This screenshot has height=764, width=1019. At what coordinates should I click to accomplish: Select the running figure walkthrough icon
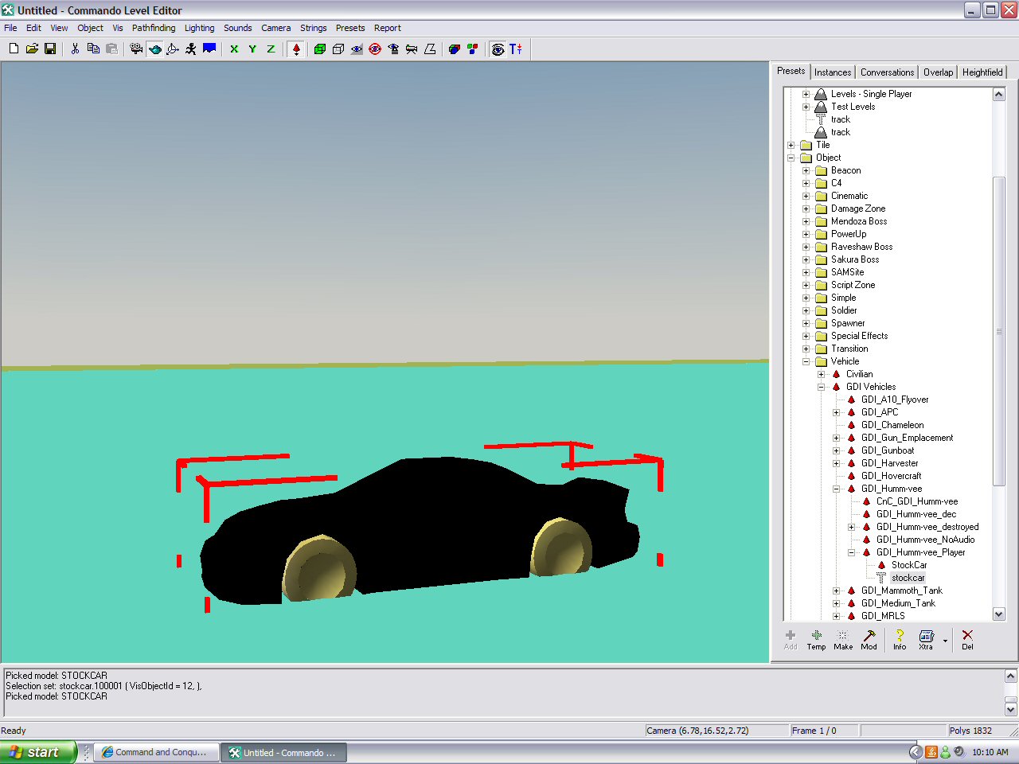click(x=191, y=49)
